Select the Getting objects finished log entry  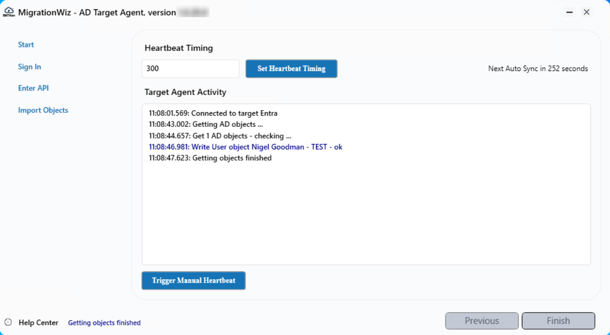tap(210, 158)
